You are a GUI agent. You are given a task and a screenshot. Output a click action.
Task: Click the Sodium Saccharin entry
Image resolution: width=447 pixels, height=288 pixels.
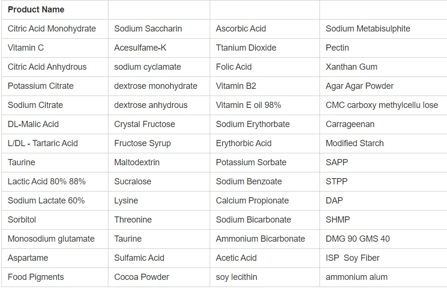coord(148,29)
